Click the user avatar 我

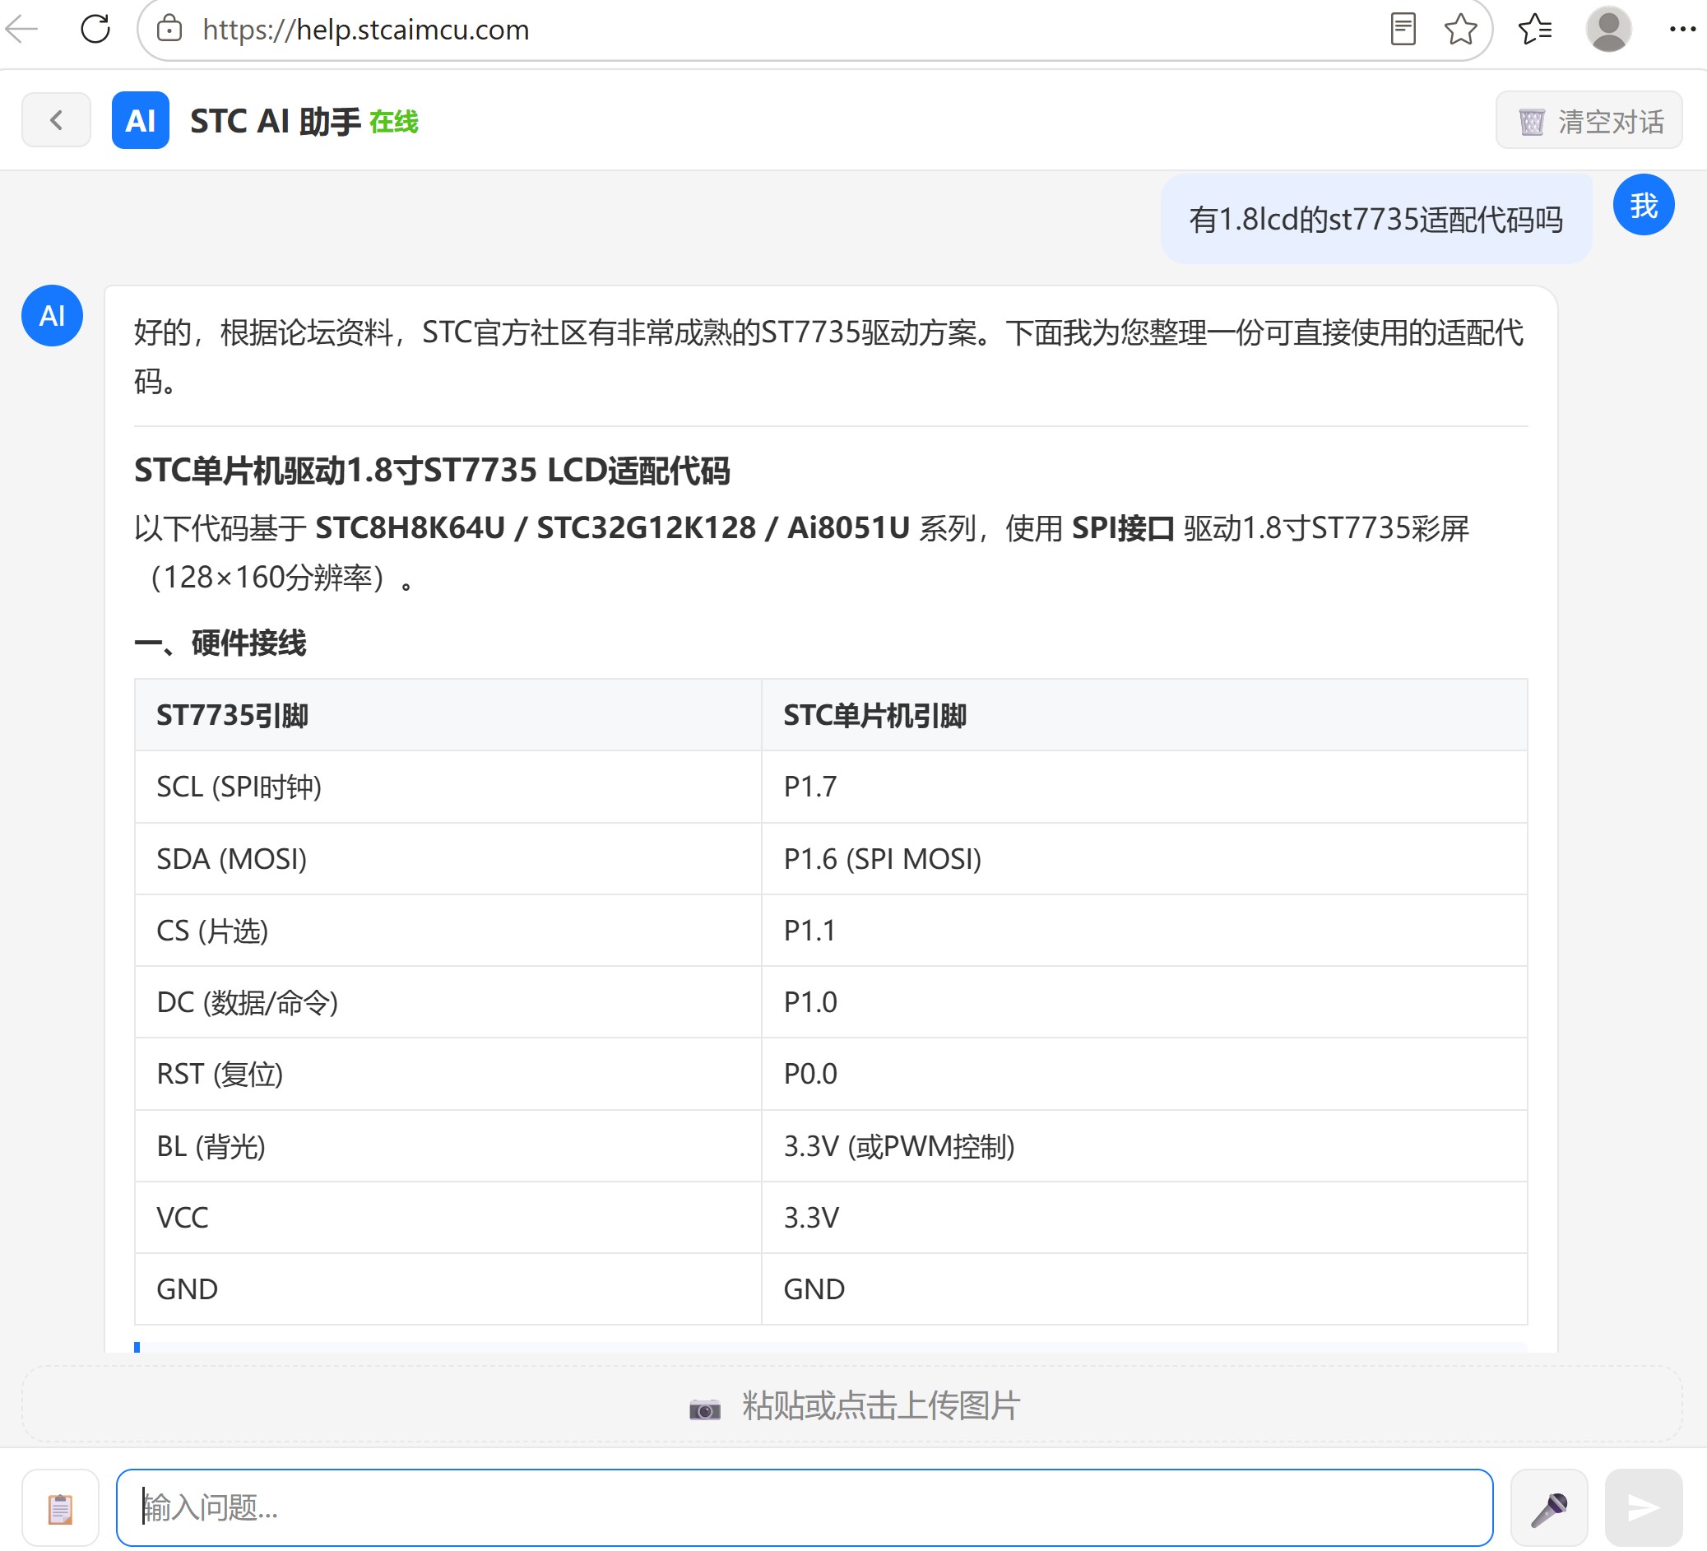(x=1643, y=205)
